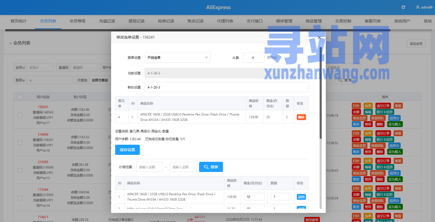Click 账变 for user 310595
Viewport: 435px width, 222px height.
(356, 179)
